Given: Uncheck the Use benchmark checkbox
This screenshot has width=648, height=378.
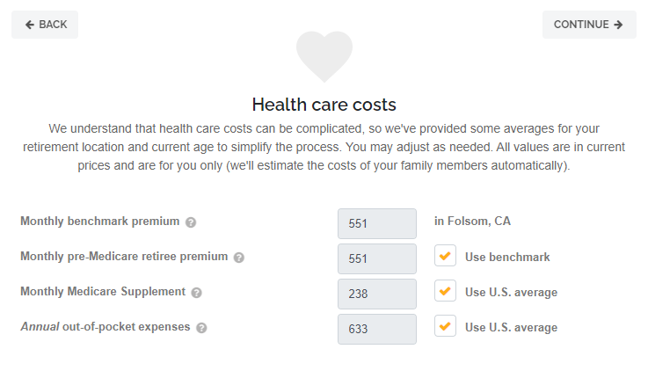Looking at the screenshot, I should pyautogui.click(x=445, y=256).
